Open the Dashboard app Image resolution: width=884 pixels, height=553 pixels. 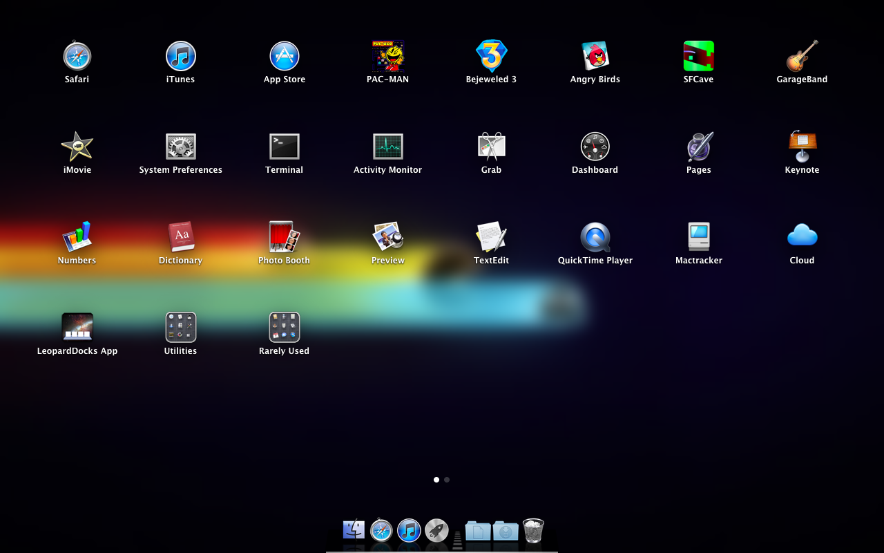pyautogui.click(x=595, y=147)
